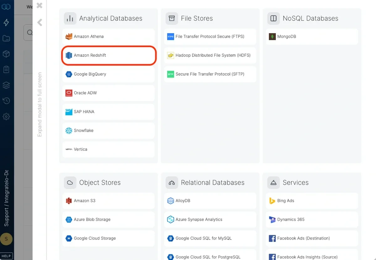The height and width of the screenshot is (260, 376).
Task: Click the database icon beside NoSQL Databases
Action: tap(273, 18)
